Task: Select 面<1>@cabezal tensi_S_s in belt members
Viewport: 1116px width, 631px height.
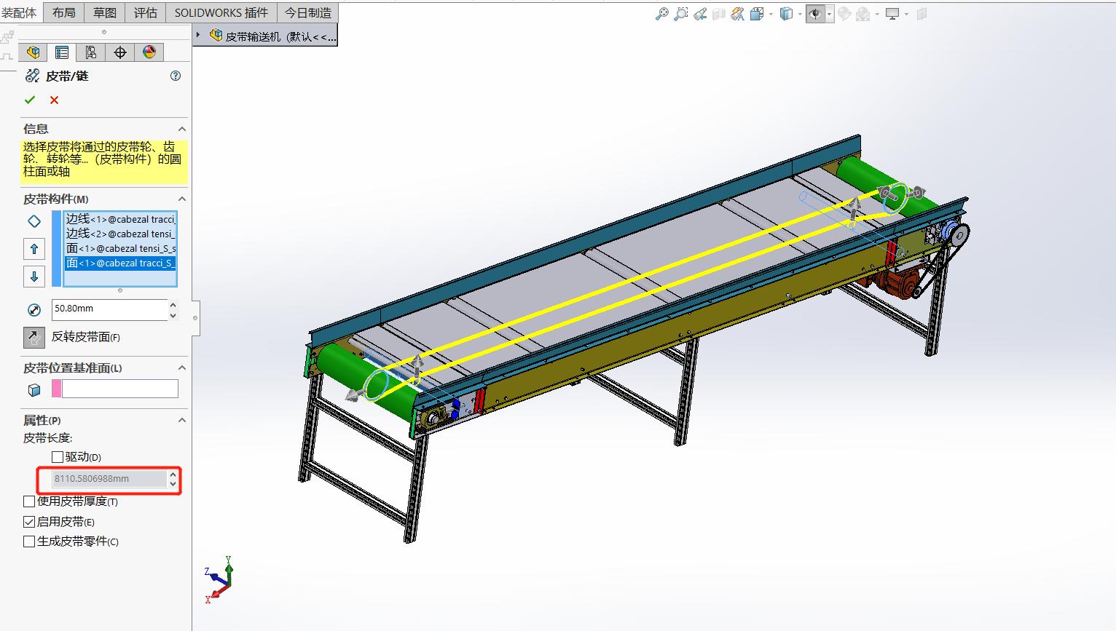Action: tap(120, 248)
